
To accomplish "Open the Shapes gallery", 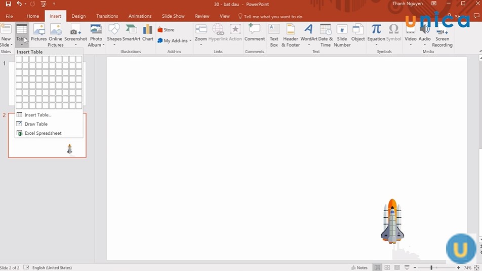I will 114,35.
